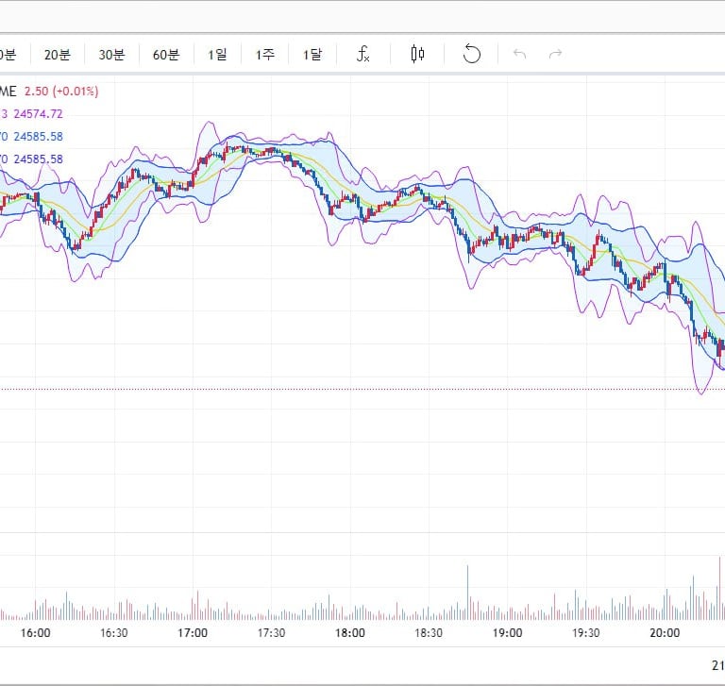Click the 20:00 time axis label
This screenshot has height=686, width=725.
click(665, 633)
